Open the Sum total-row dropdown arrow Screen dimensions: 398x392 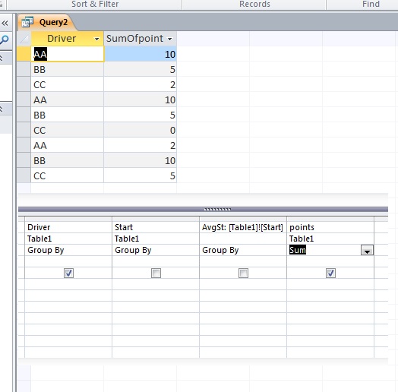[367, 251]
